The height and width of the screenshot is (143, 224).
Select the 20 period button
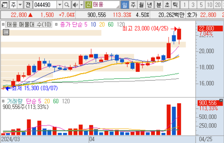(x=218, y=5)
